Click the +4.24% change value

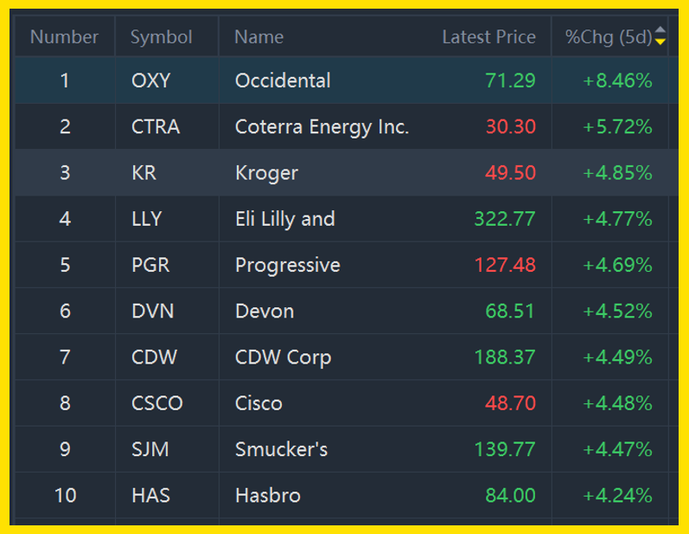(x=617, y=496)
